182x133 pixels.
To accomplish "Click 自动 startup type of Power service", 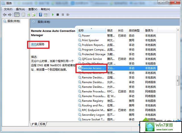I will coord(132,36).
